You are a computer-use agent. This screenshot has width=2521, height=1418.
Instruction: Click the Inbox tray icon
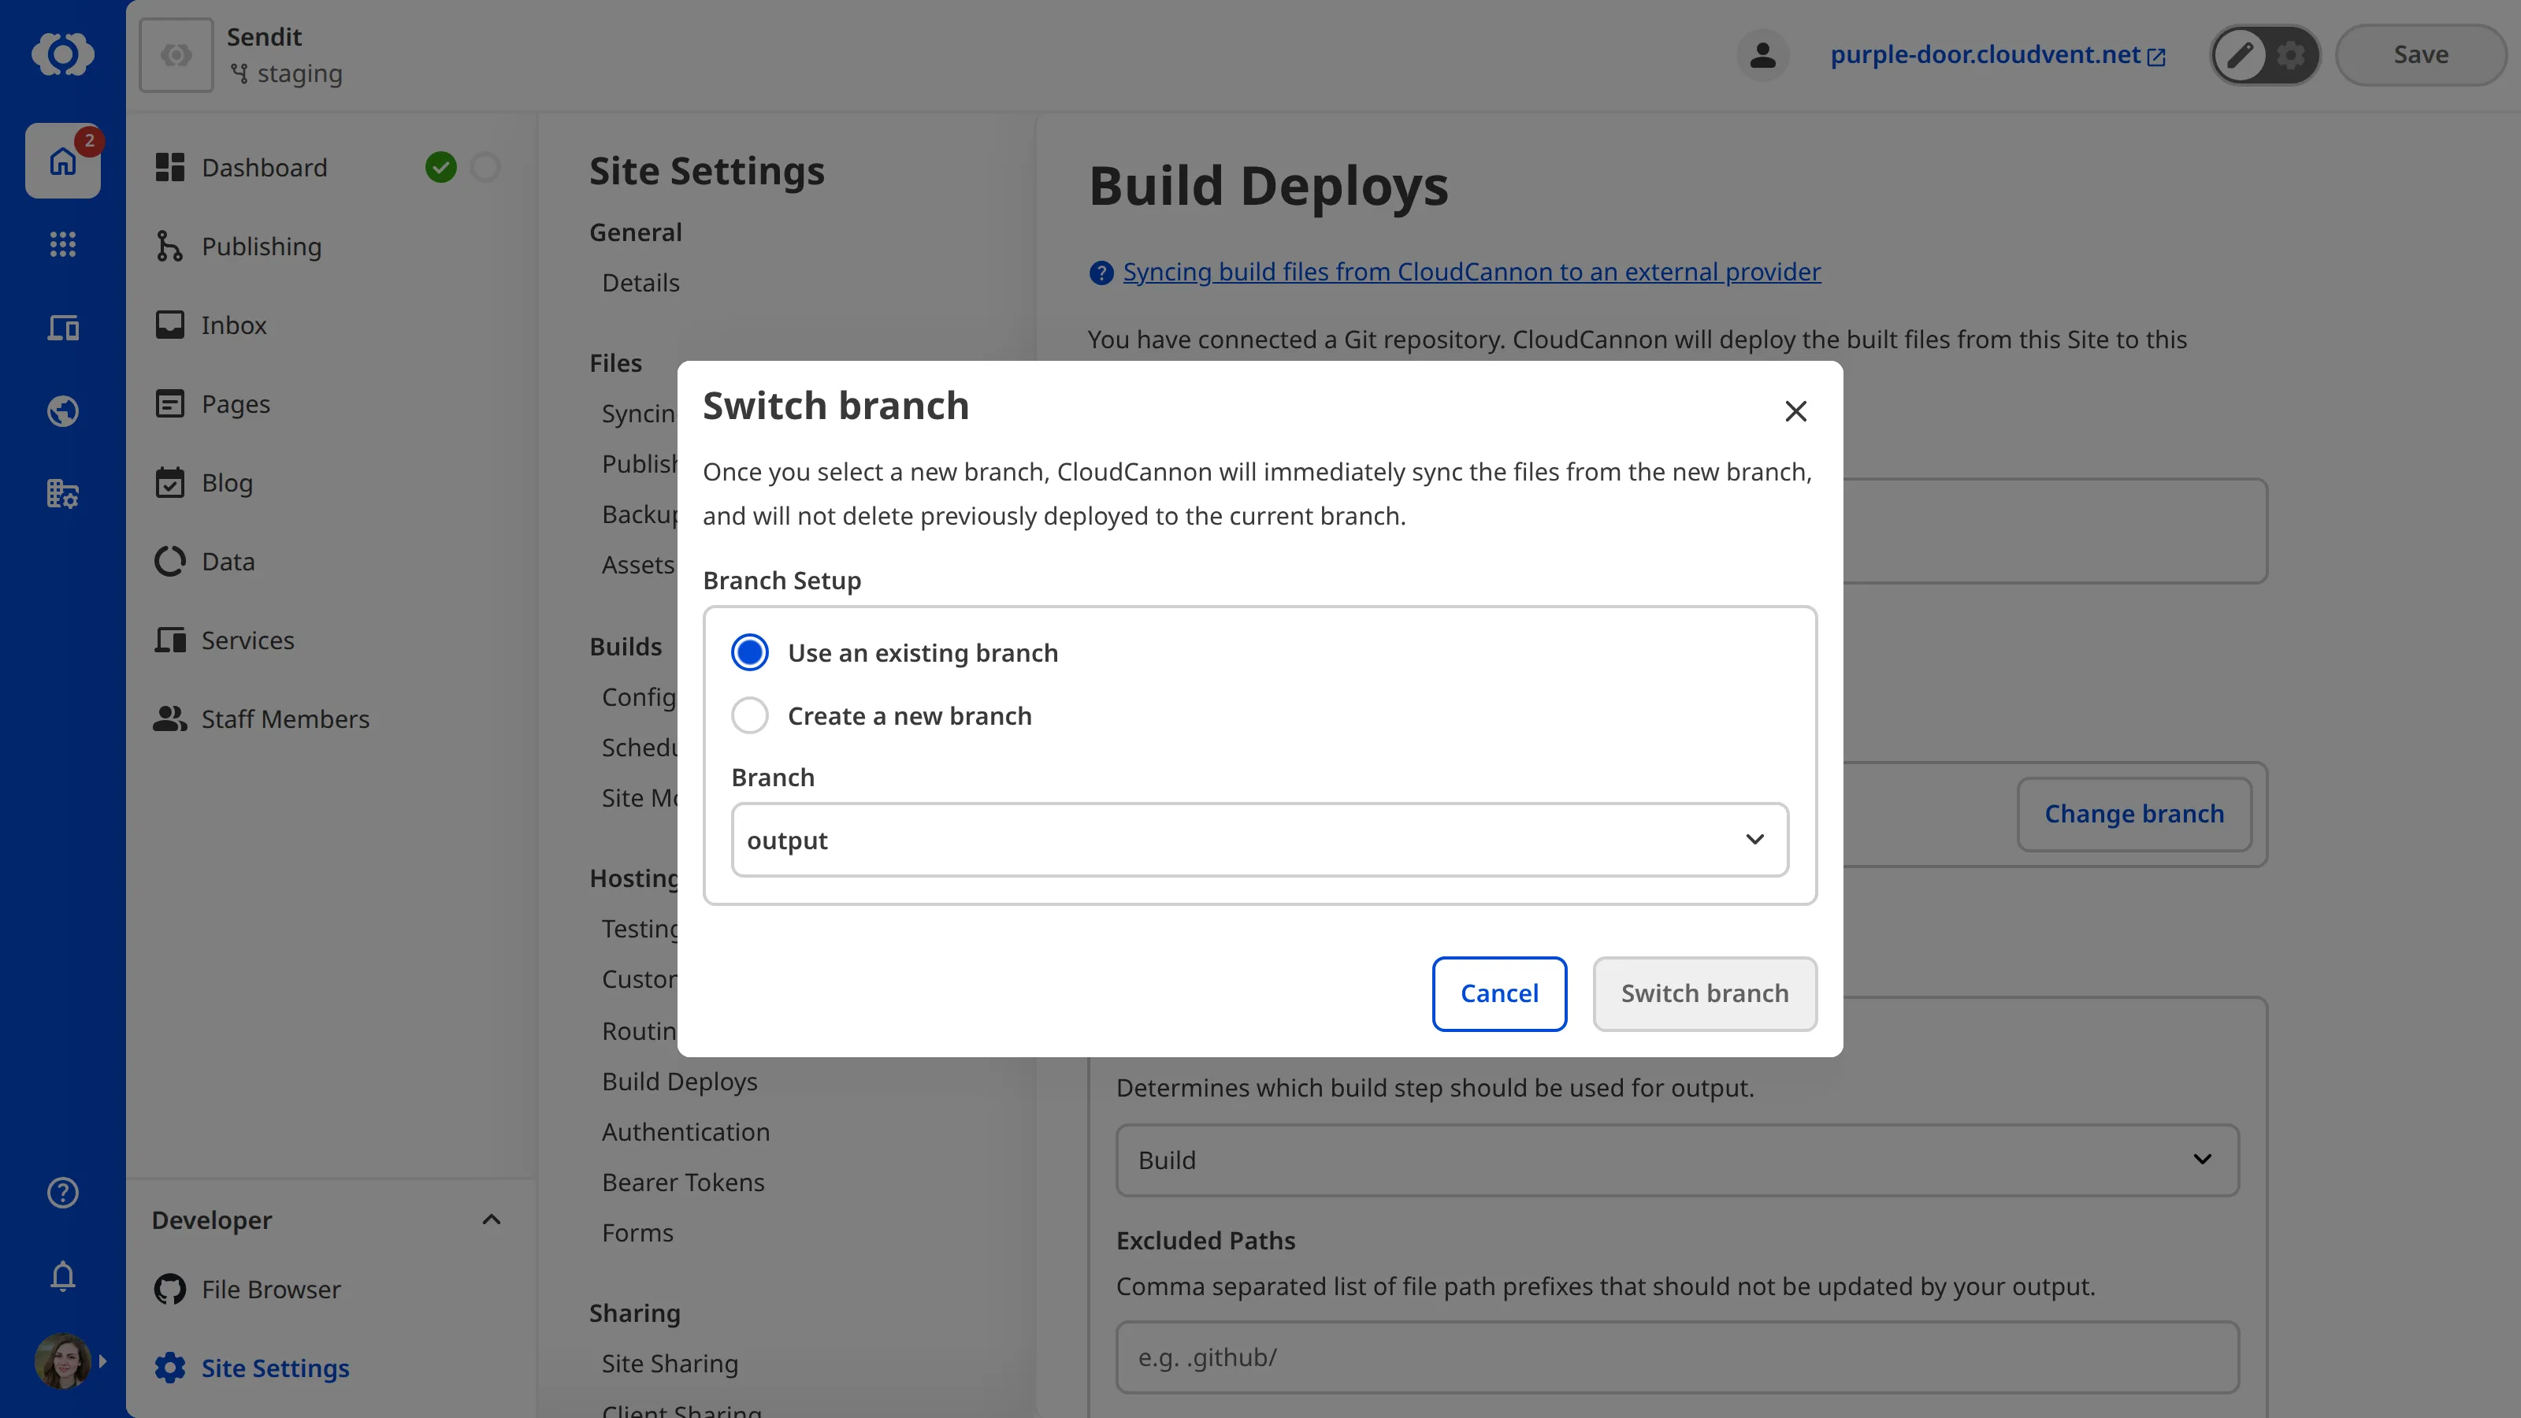(169, 325)
